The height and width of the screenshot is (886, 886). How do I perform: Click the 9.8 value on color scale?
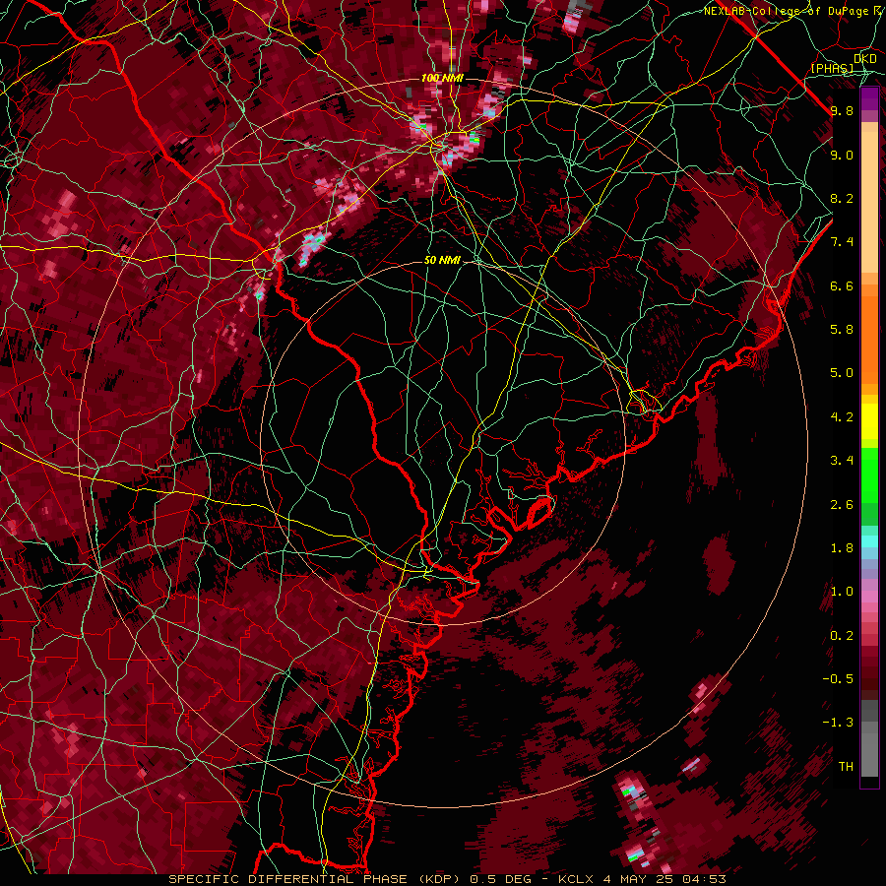(842, 111)
